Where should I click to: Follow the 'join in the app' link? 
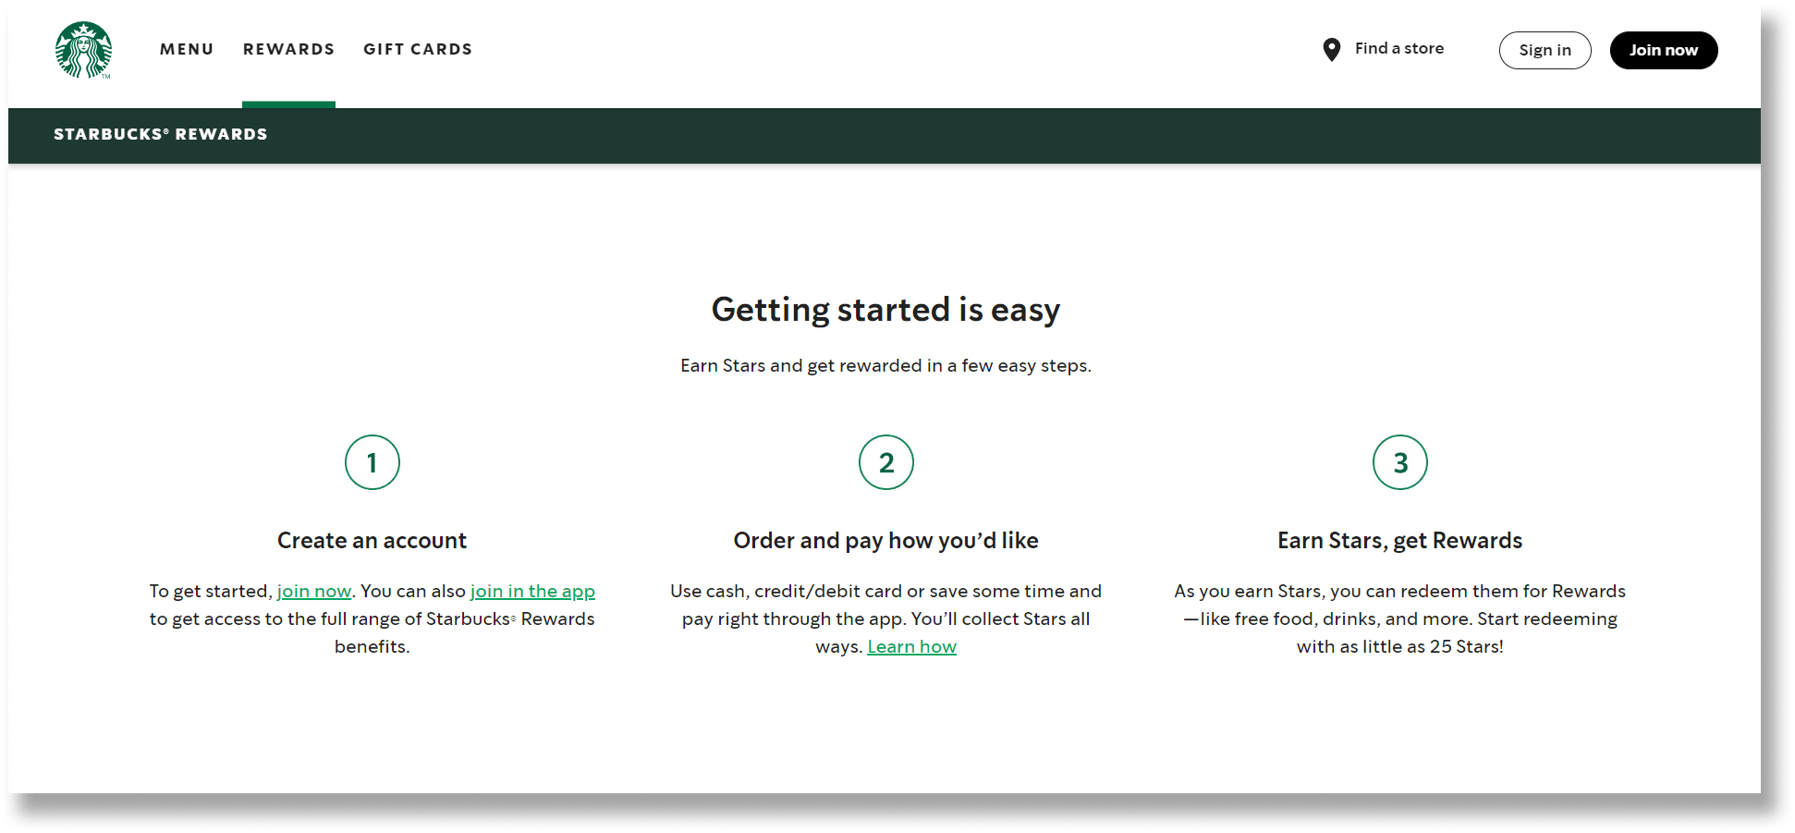click(x=532, y=591)
